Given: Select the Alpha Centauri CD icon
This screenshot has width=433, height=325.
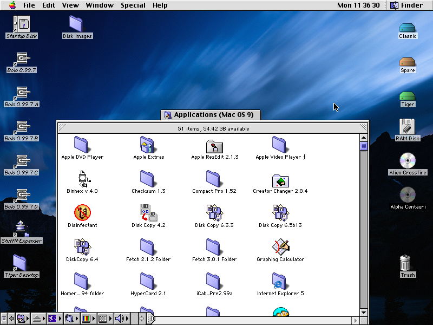Looking at the screenshot, I should click(x=408, y=195).
